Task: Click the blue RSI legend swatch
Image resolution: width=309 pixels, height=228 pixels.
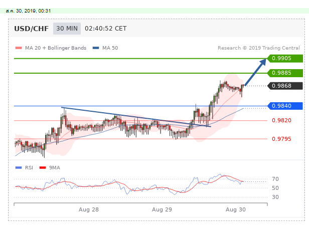Action: pos(19,167)
